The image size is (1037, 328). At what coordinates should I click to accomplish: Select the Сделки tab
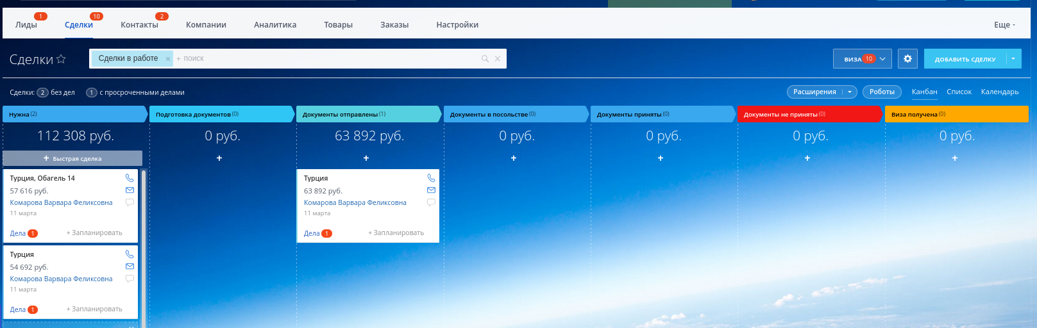tap(79, 25)
